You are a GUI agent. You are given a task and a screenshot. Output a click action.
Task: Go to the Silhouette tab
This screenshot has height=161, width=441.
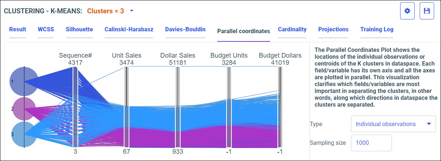coord(79,30)
